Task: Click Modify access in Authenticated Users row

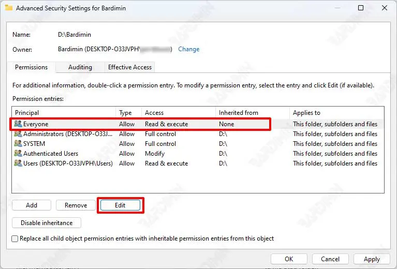Action: coord(155,154)
